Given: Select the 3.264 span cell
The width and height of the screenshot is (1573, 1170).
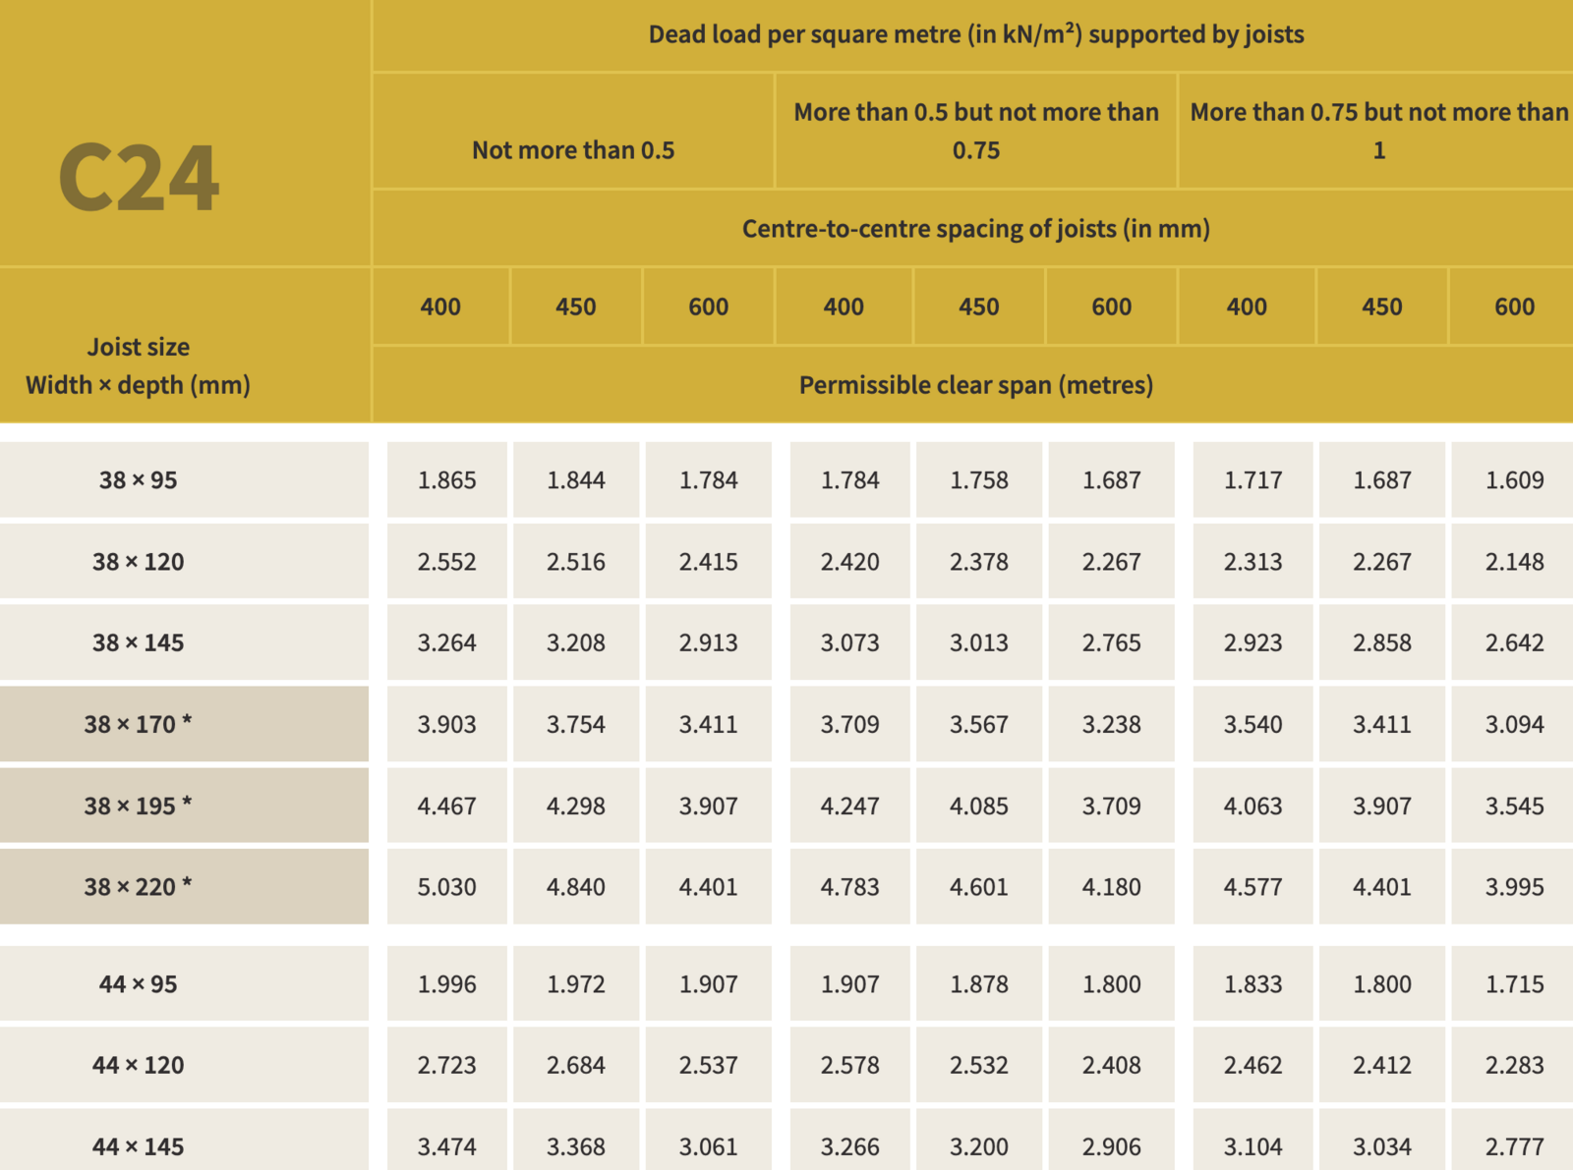Looking at the screenshot, I should [446, 643].
